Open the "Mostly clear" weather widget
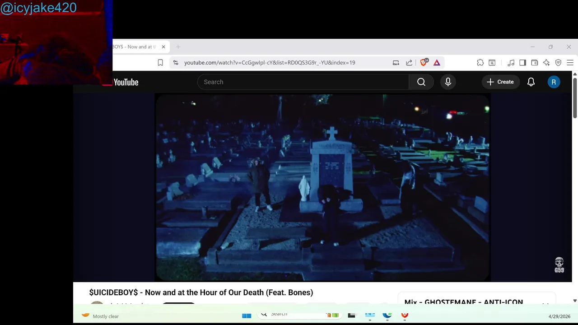The width and height of the screenshot is (578, 325). [100, 316]
